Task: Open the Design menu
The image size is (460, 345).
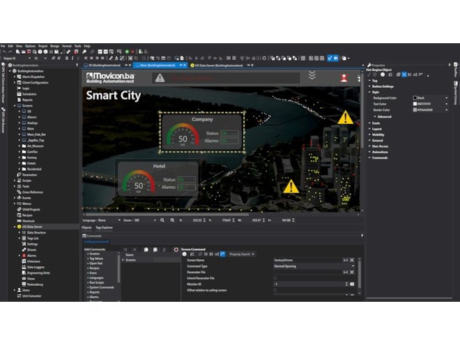Action: pos(54,45)
